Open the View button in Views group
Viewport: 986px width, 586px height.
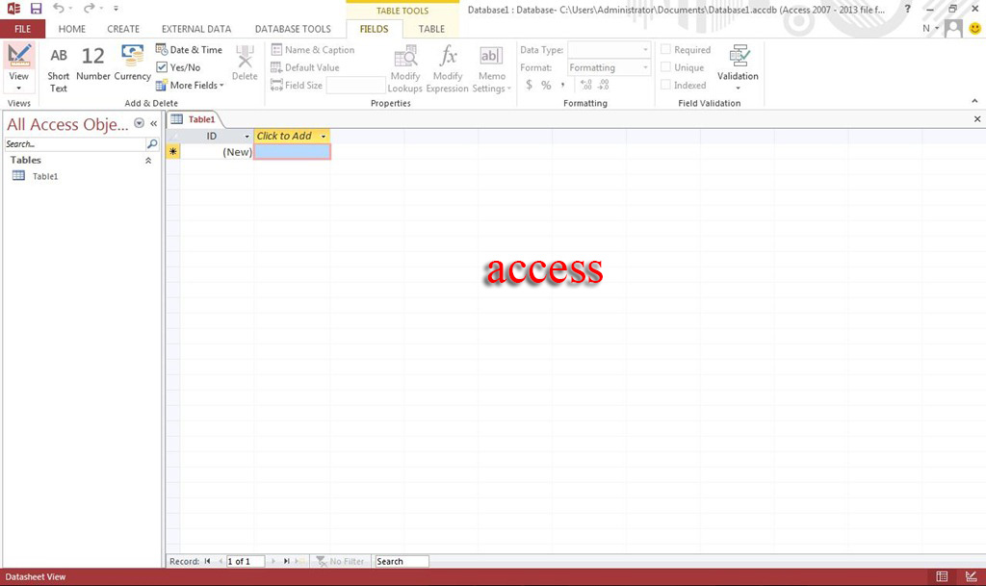pyautogui.click(x=19, y=67)
